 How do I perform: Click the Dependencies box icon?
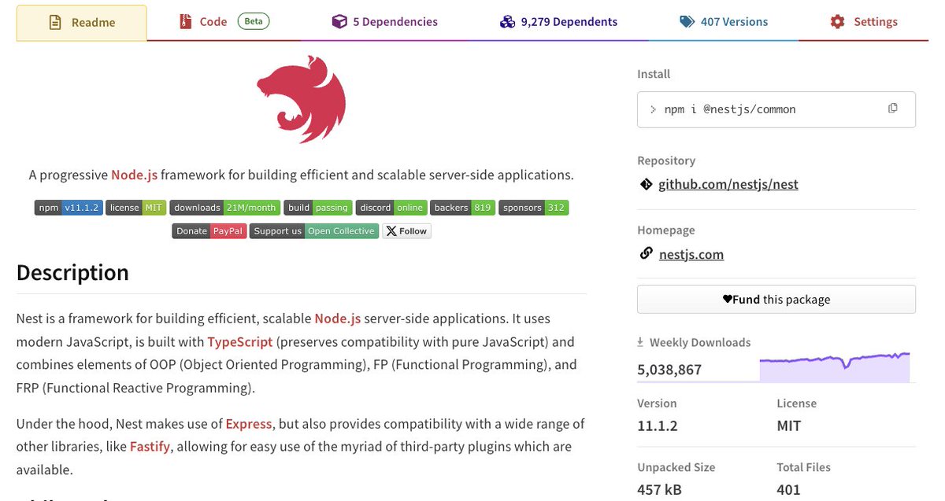click(x=339, y=22)
